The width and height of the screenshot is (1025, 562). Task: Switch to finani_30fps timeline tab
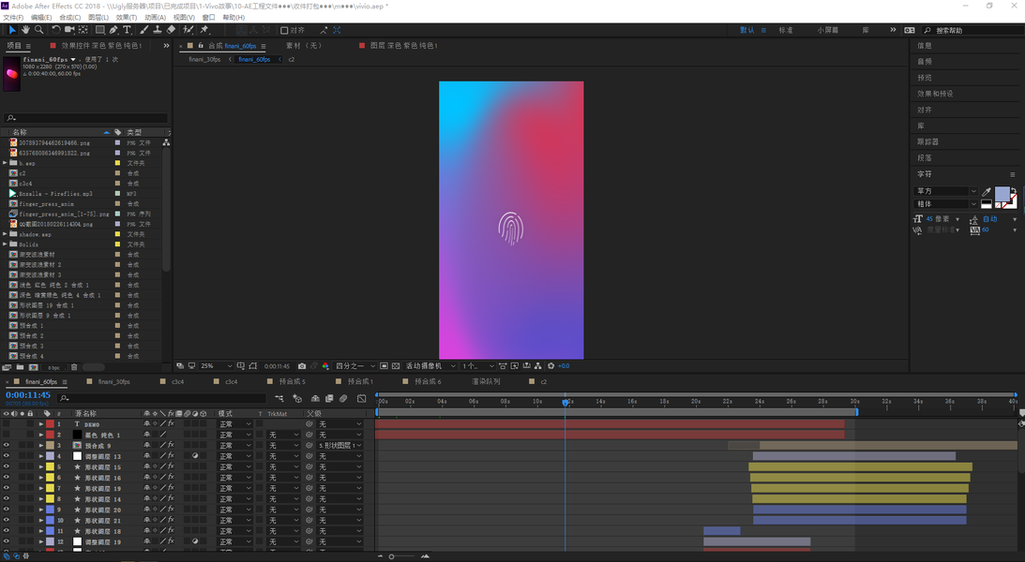[113, 382]
